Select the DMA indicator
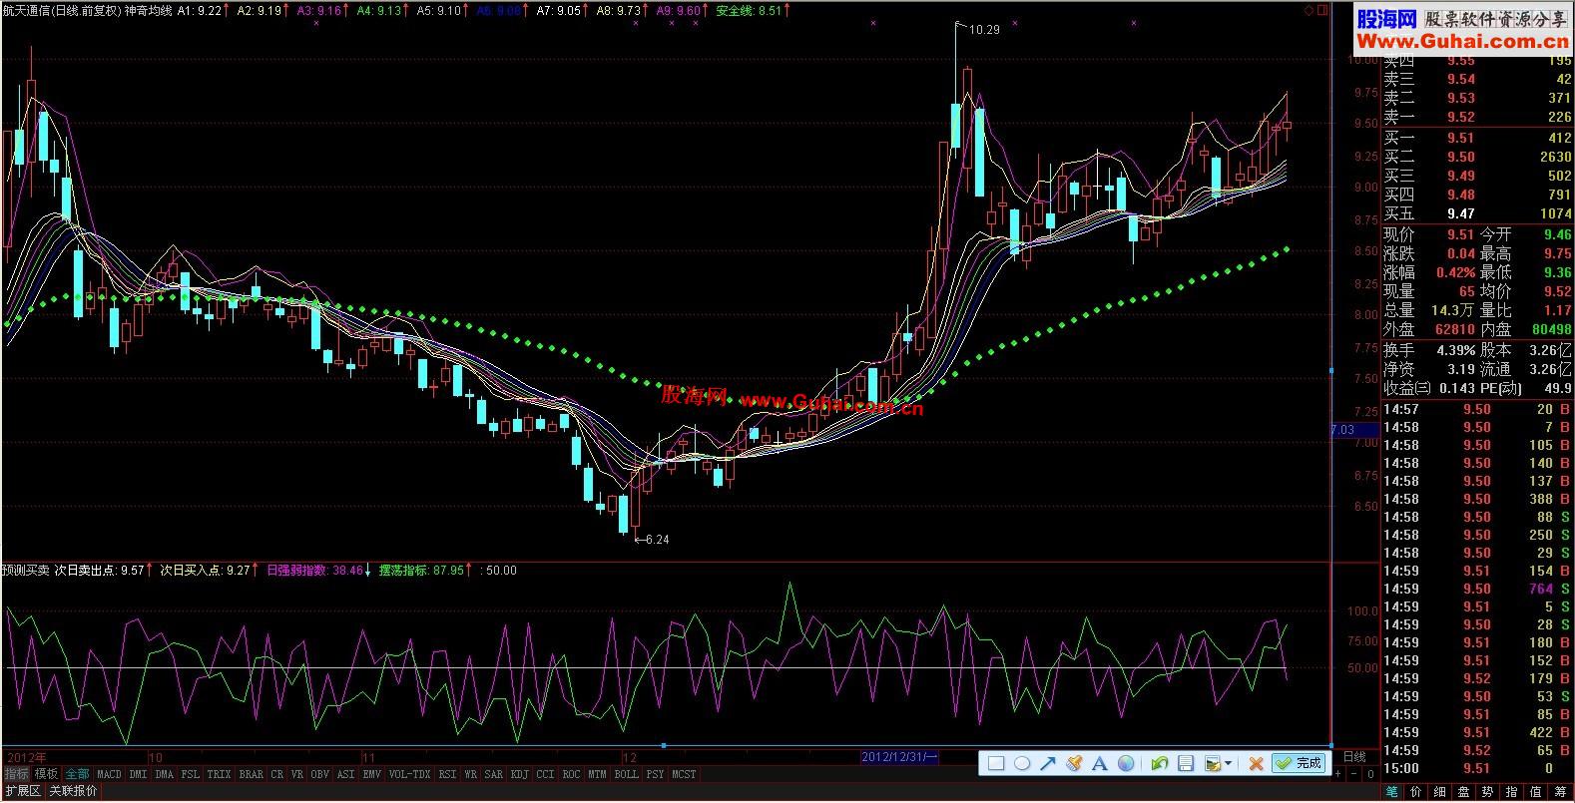 point(164,774)
